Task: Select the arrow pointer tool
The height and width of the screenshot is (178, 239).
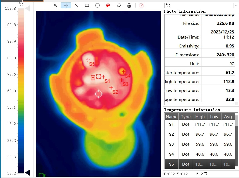Action: pyautogui.click(x=55, y=6)
